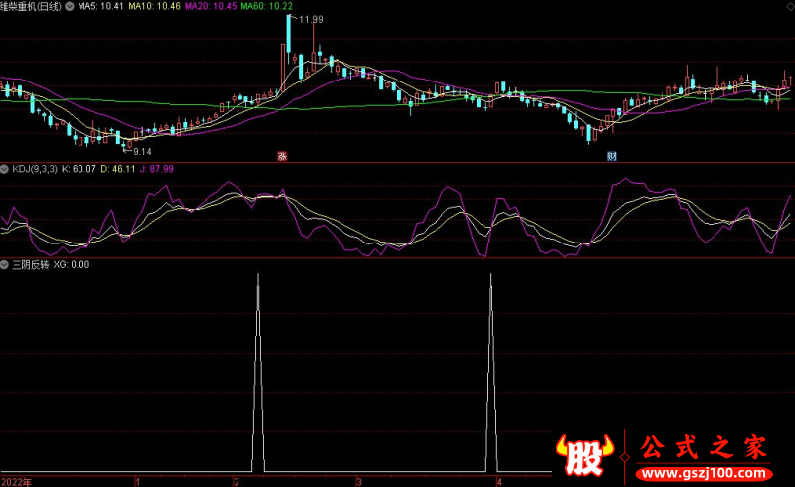Screen dimensions: 795x487
Task: Expand the 三阴反转 indicator dropdown arrow
Action: tap(5, 265)
